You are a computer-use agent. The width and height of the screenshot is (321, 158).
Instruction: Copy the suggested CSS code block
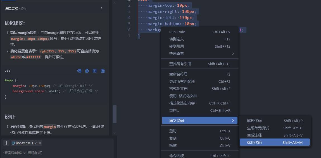point(87,71)
